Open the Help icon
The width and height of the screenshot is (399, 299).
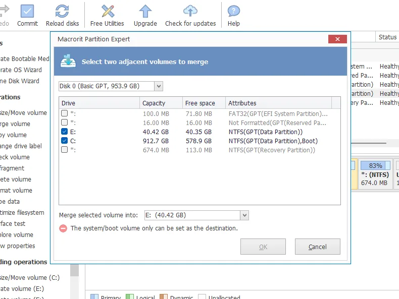233,11
